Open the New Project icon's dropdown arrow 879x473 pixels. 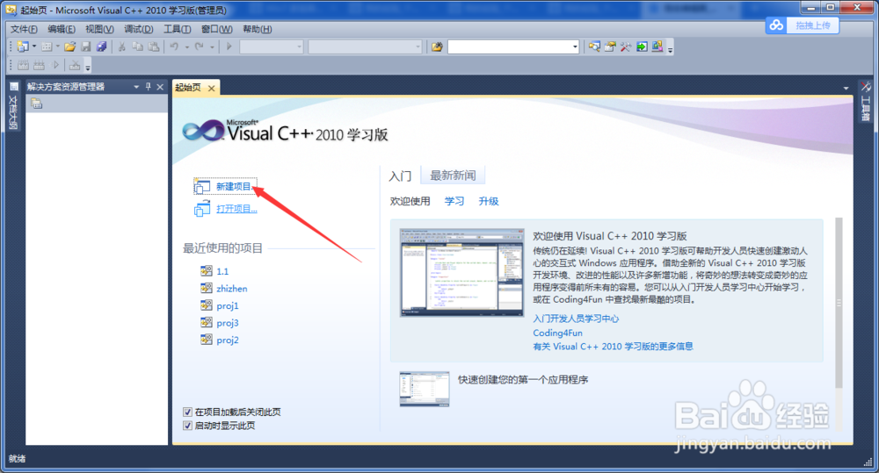34,47
